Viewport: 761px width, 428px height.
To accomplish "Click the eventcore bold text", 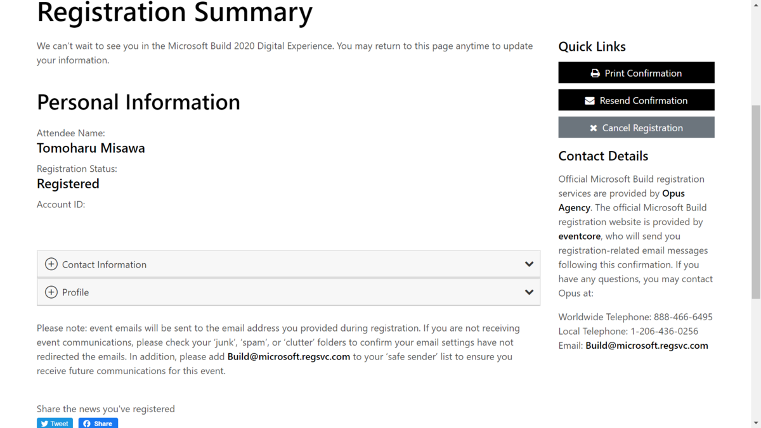I will click(x=580, y=236).
